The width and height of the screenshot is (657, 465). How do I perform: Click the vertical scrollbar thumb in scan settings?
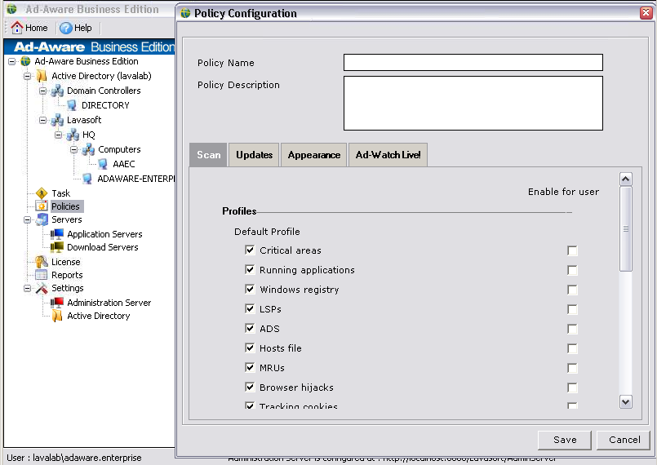[625, 229]
